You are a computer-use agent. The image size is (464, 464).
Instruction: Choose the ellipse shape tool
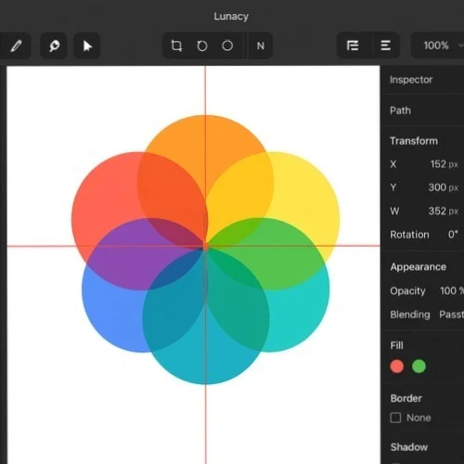(227, 45)
